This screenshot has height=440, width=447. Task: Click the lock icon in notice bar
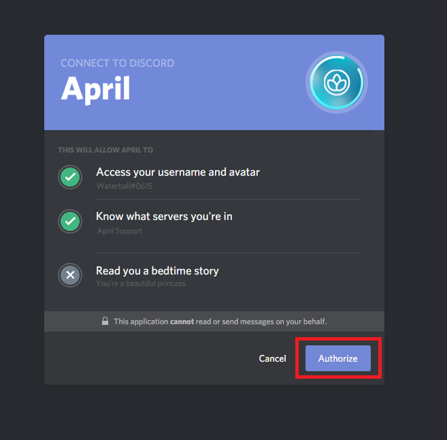(105, 321)
